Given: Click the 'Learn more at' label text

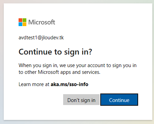Looking at the screenshot, I should point(34,84).
